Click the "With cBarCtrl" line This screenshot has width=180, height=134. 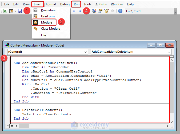pos(36,84)
